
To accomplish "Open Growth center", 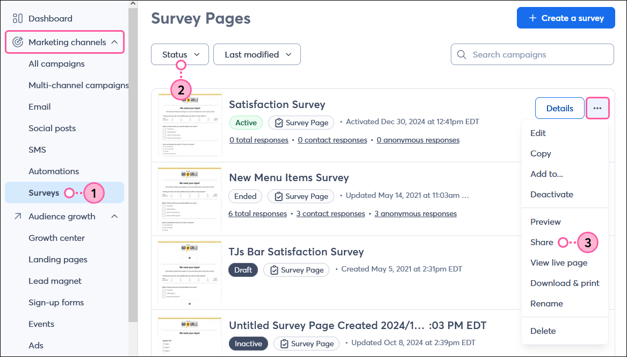I will pyautogui.click(x=56, y=238).
